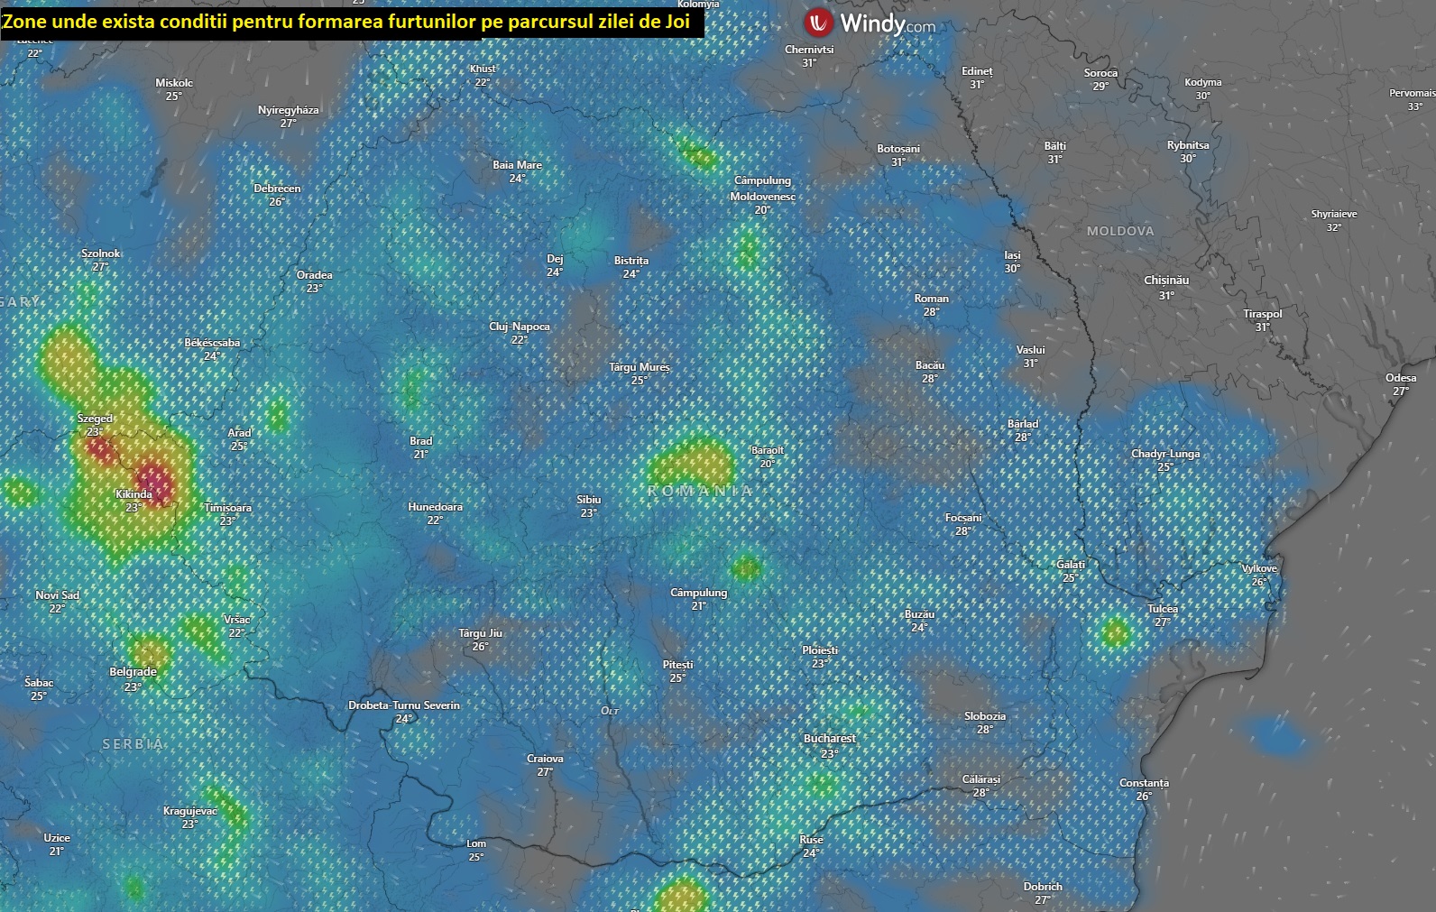Select the Slobozia city label

point(984,716)
